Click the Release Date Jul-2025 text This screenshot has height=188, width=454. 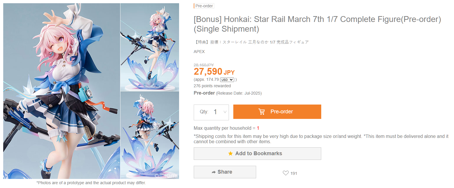point(239,93)
